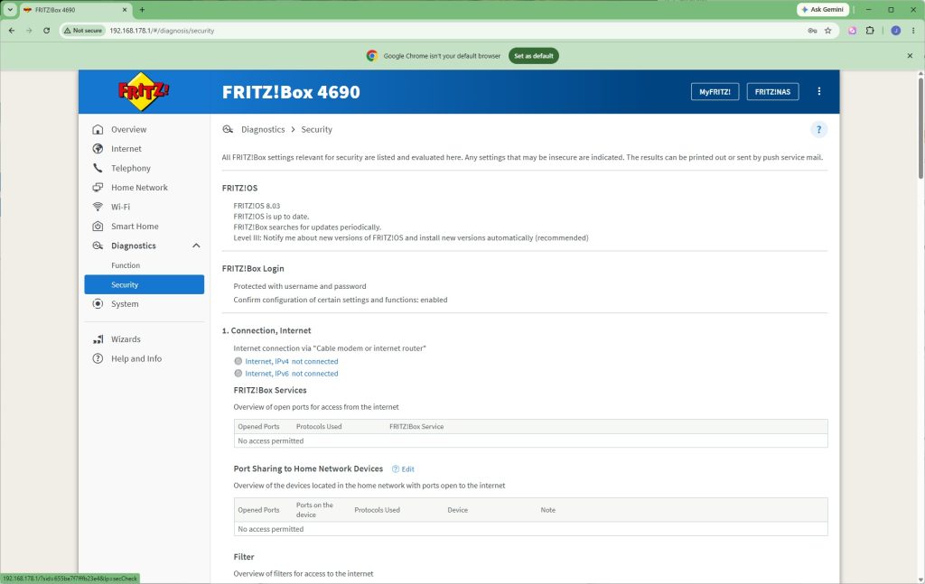925x584 pixels.
Task: Open the Internet, IPv4 not connected link
Action: point(292,361)
